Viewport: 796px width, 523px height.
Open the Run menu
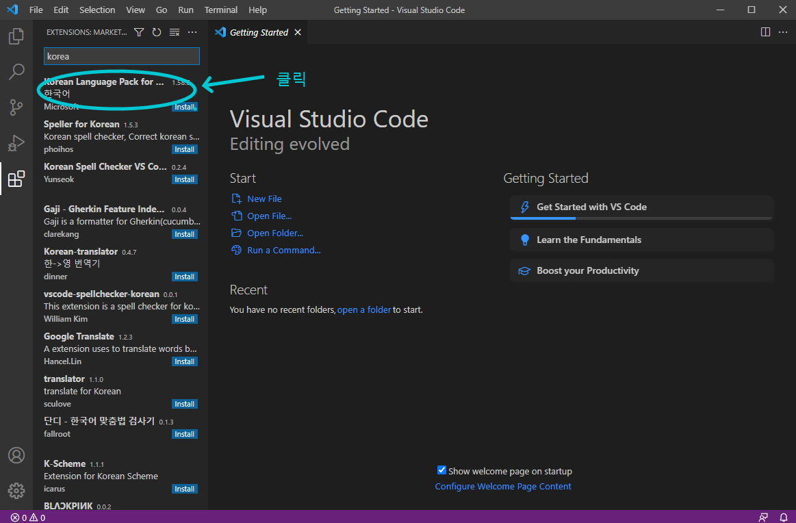[x=185, y=10]
